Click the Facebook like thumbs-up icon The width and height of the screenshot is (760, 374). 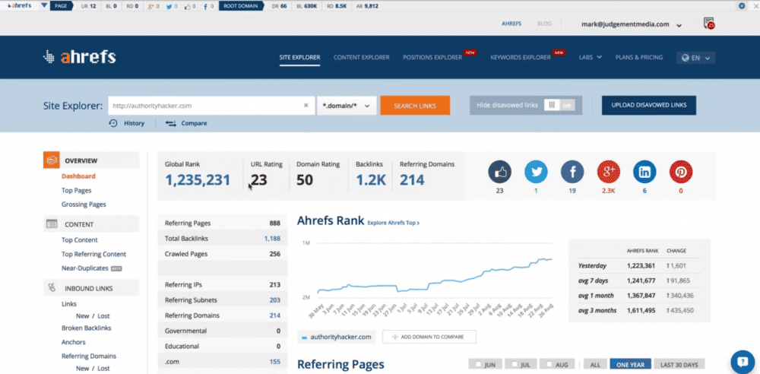point(500,172)
